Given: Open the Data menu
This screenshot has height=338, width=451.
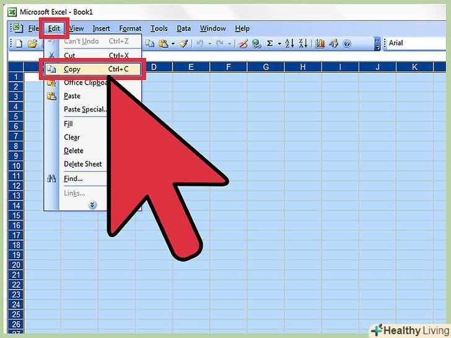Looking at the screenshot, I should pos(183,28).
